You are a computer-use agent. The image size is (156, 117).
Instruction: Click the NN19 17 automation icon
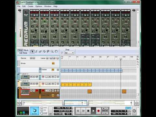click(37, 77)
